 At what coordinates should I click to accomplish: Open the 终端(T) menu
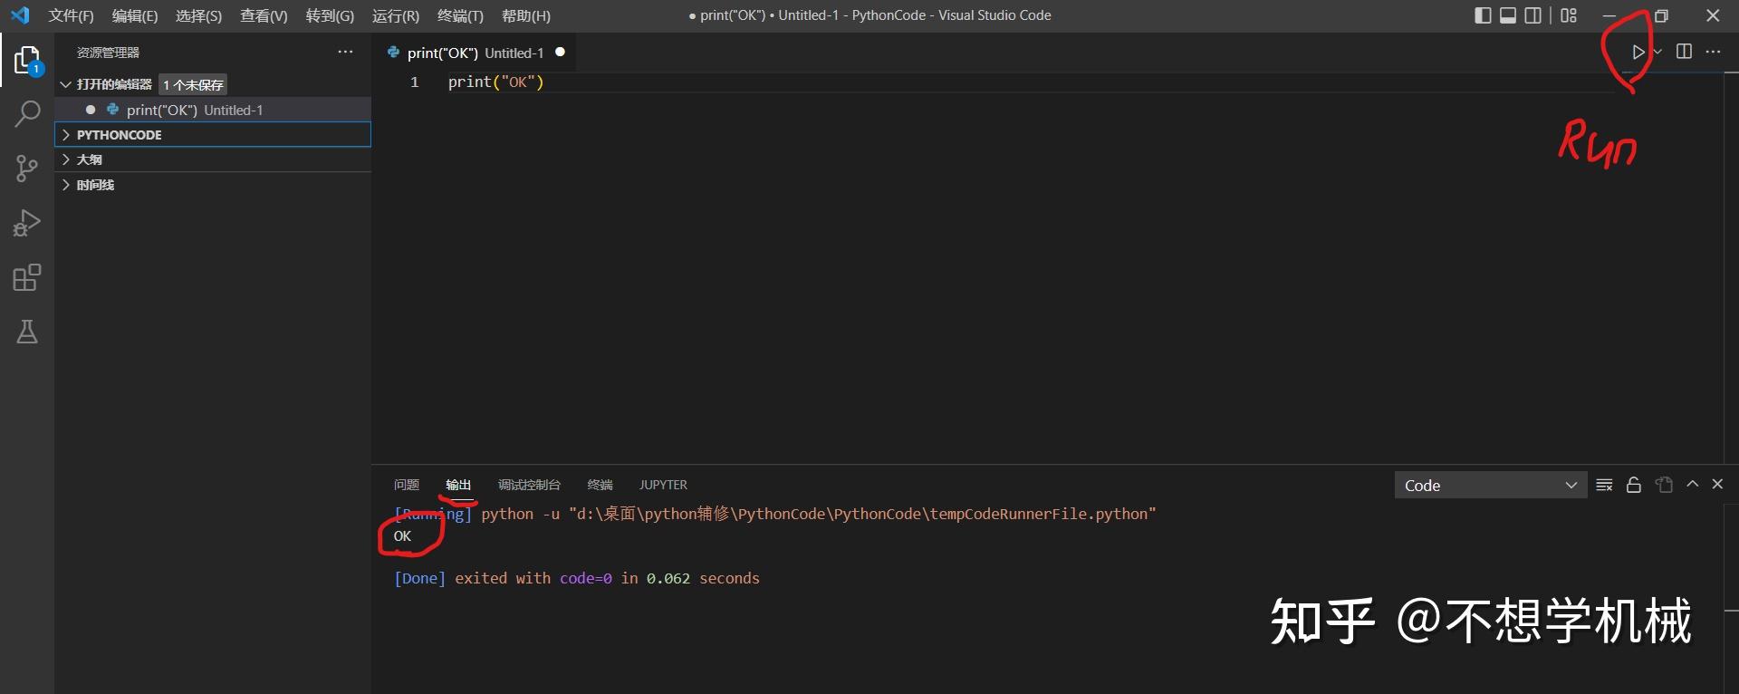coord(460,15)
